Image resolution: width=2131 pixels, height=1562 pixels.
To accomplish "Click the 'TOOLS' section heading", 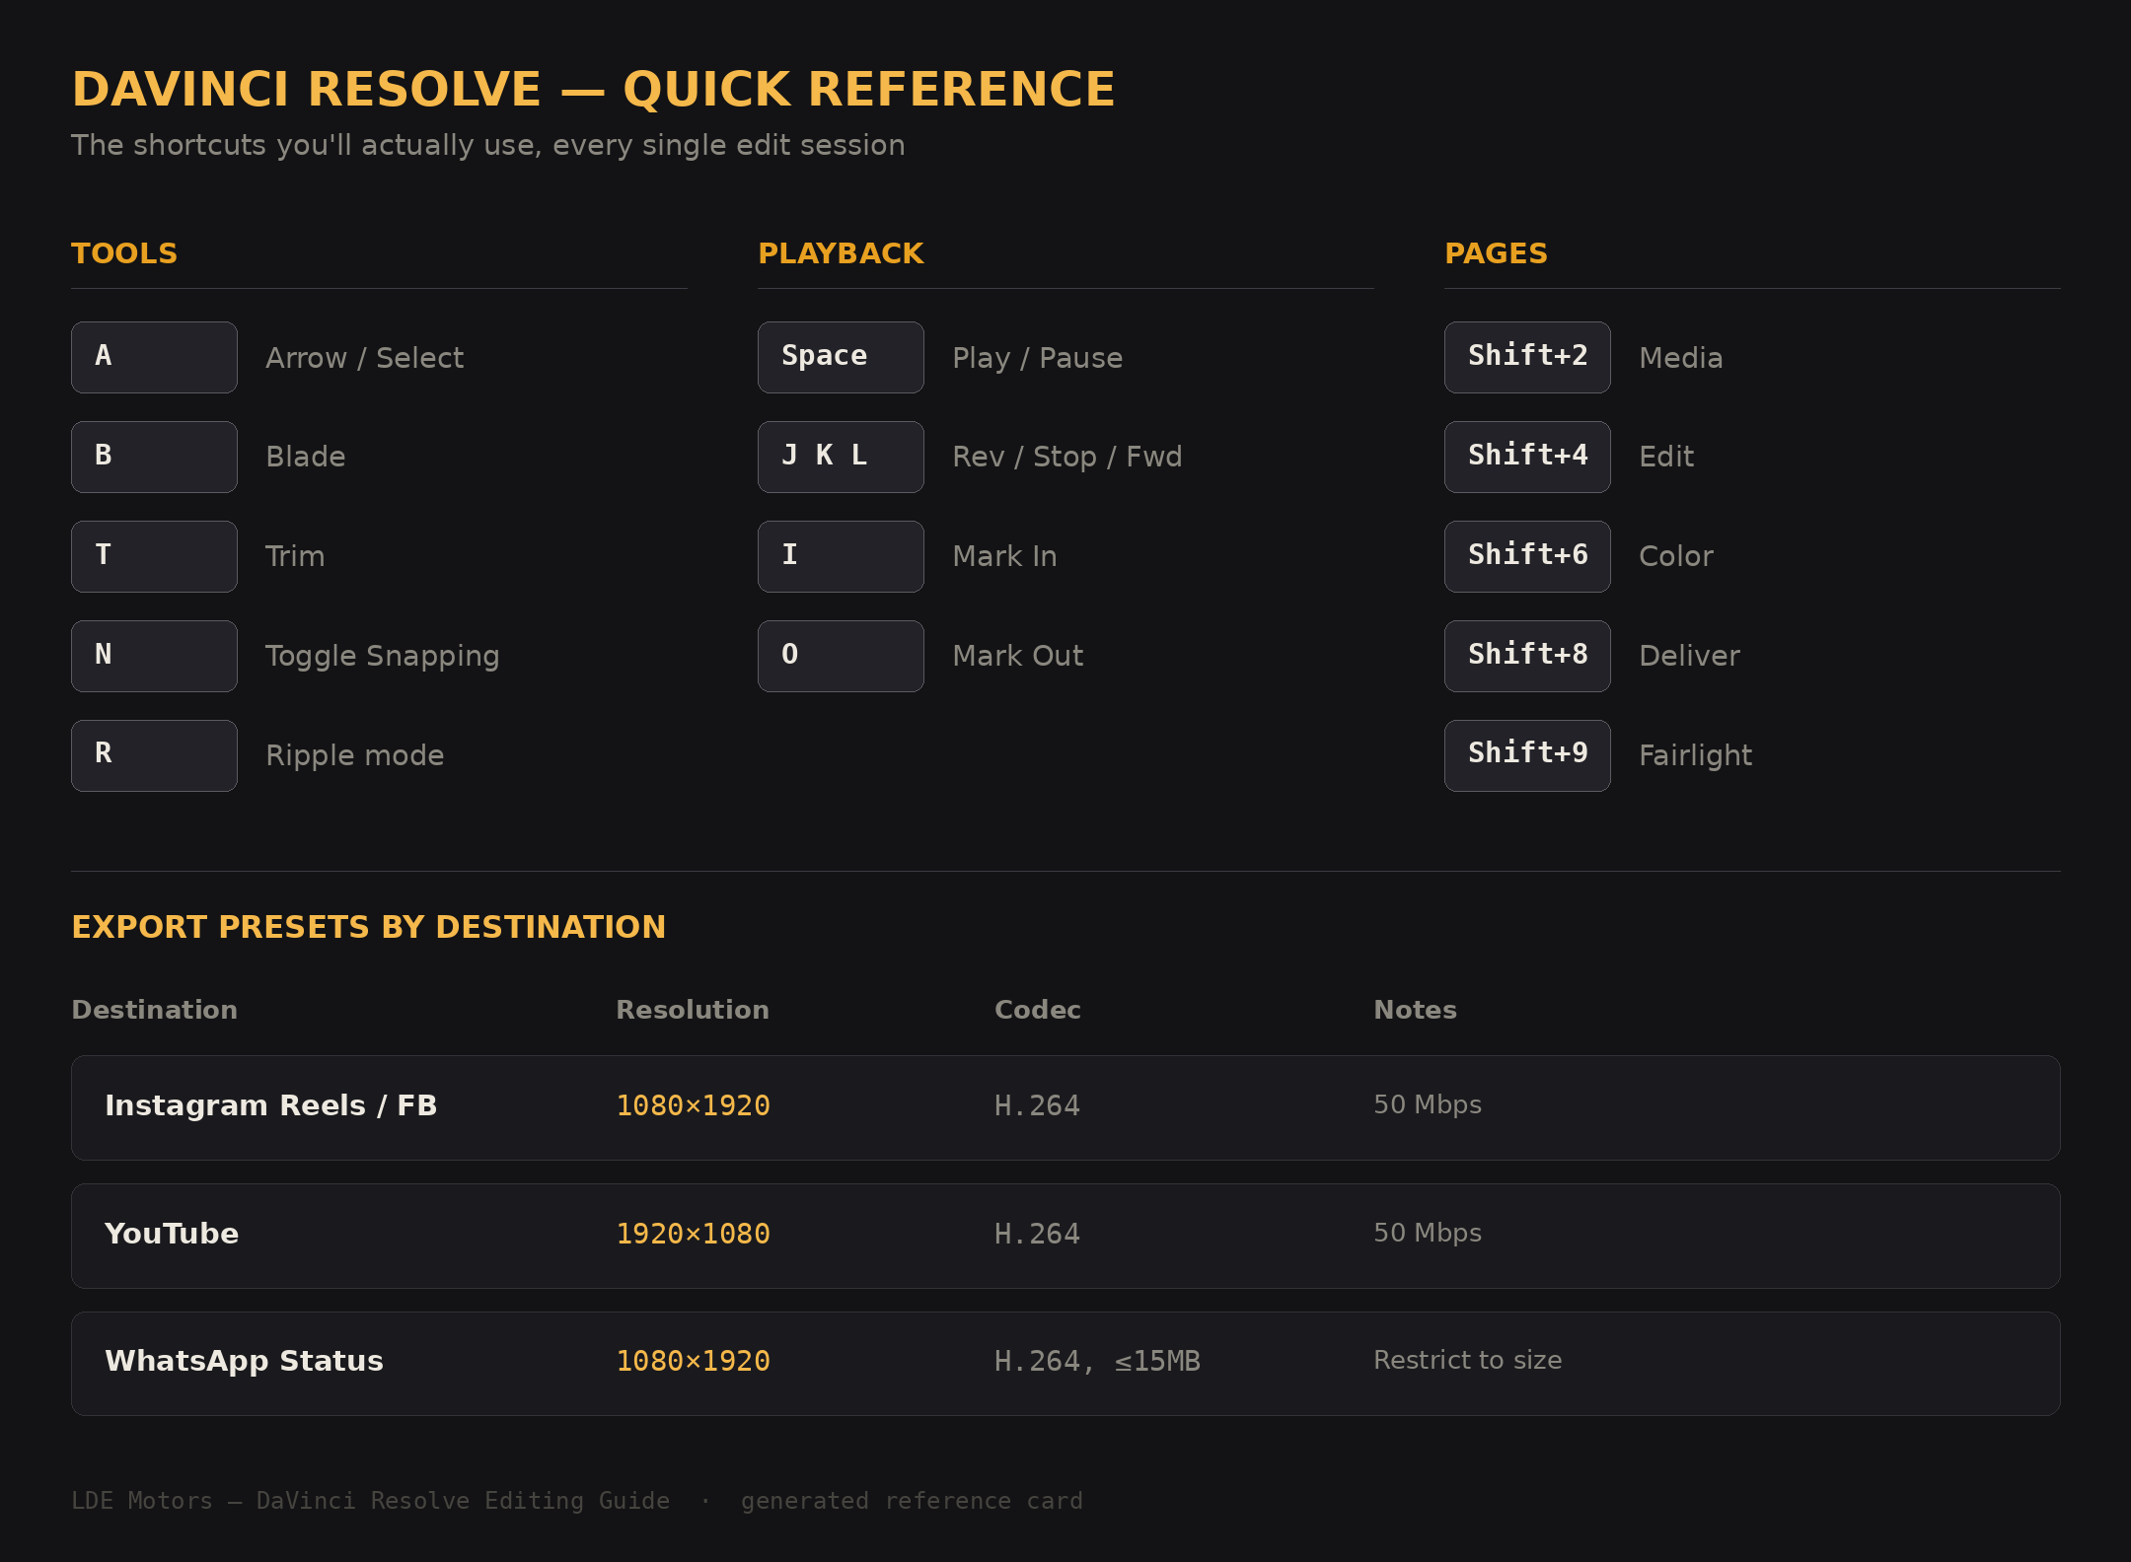I will (124, 253).
